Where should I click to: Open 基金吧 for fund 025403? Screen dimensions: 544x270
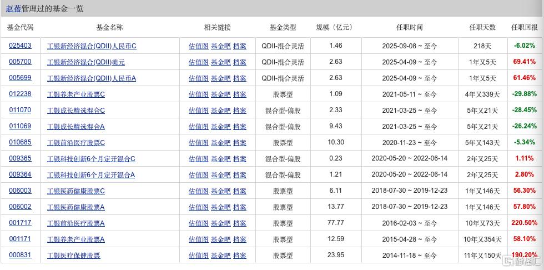click(221, 46)
